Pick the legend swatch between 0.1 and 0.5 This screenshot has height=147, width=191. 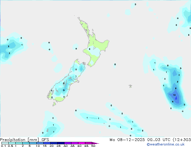pos(5,143)
